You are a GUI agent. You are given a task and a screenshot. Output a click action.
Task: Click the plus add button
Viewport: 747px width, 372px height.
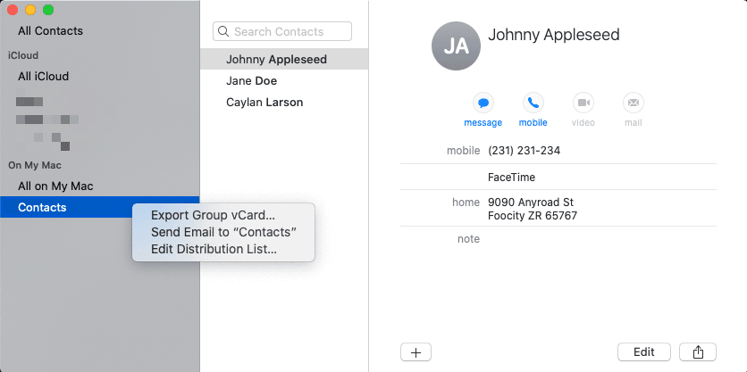(415, 352)
